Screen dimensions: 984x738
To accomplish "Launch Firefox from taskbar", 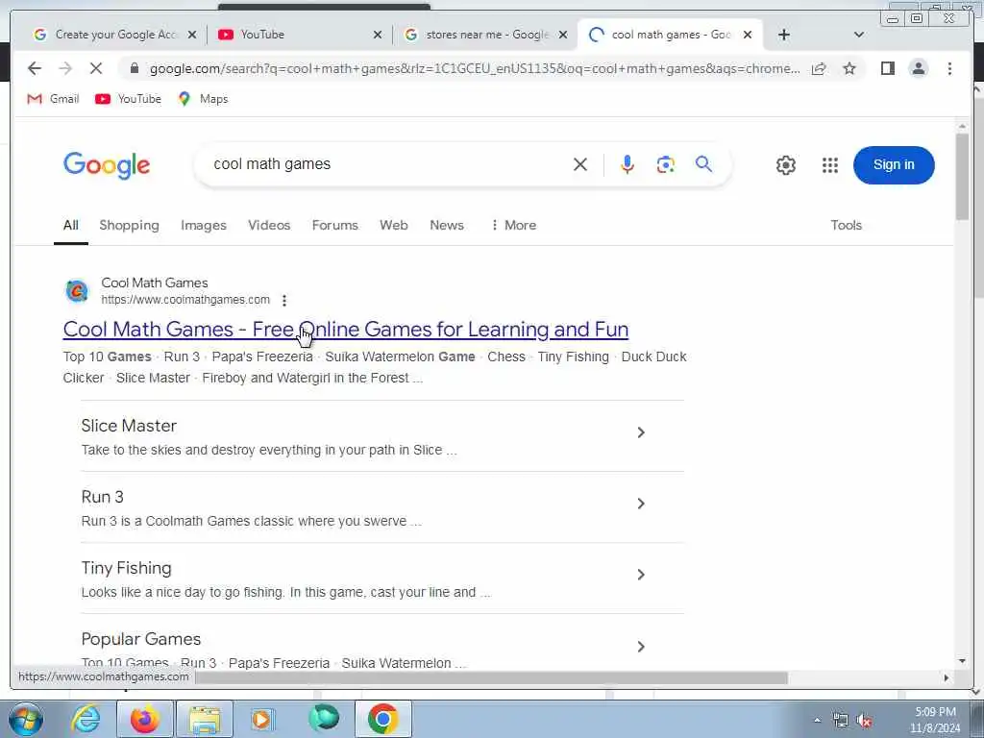I will pyautogui.click(x=145, y=719).
